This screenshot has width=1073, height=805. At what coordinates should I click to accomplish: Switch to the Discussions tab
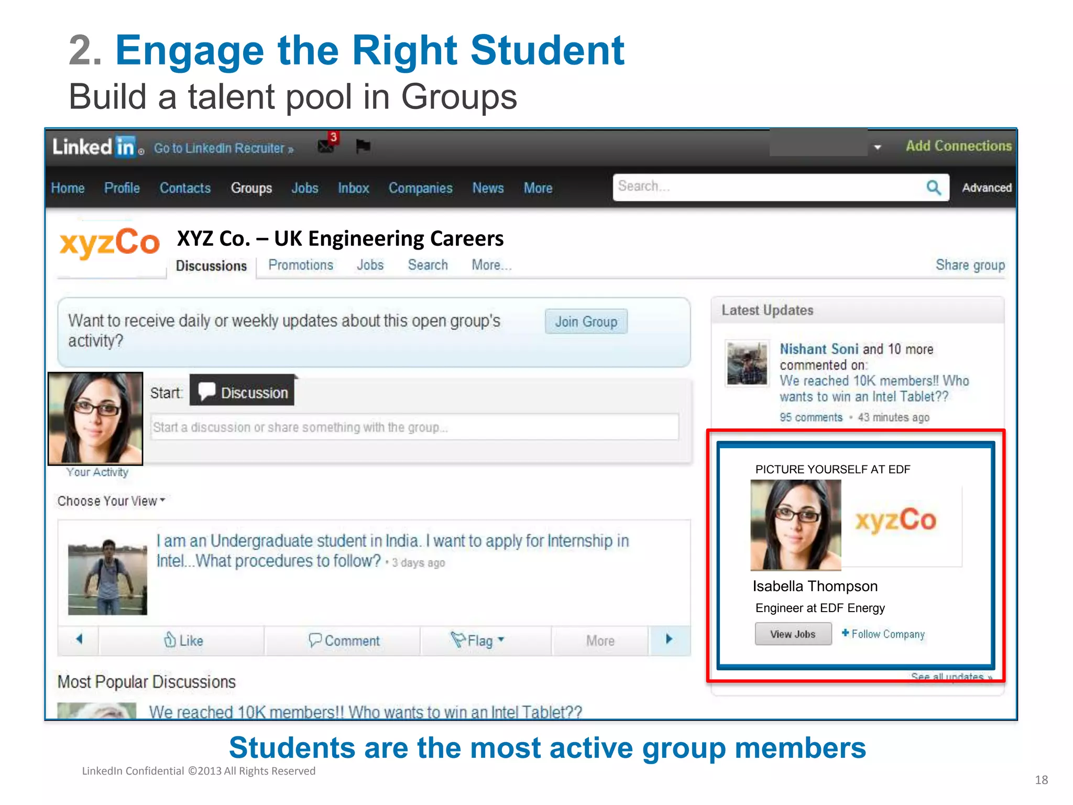coord(211,266)
